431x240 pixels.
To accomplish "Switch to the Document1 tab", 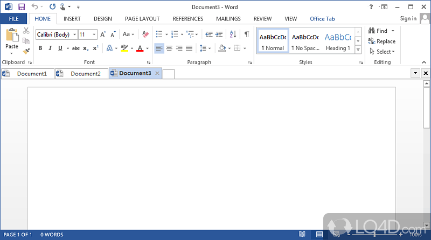I will [x=27, y=74].
